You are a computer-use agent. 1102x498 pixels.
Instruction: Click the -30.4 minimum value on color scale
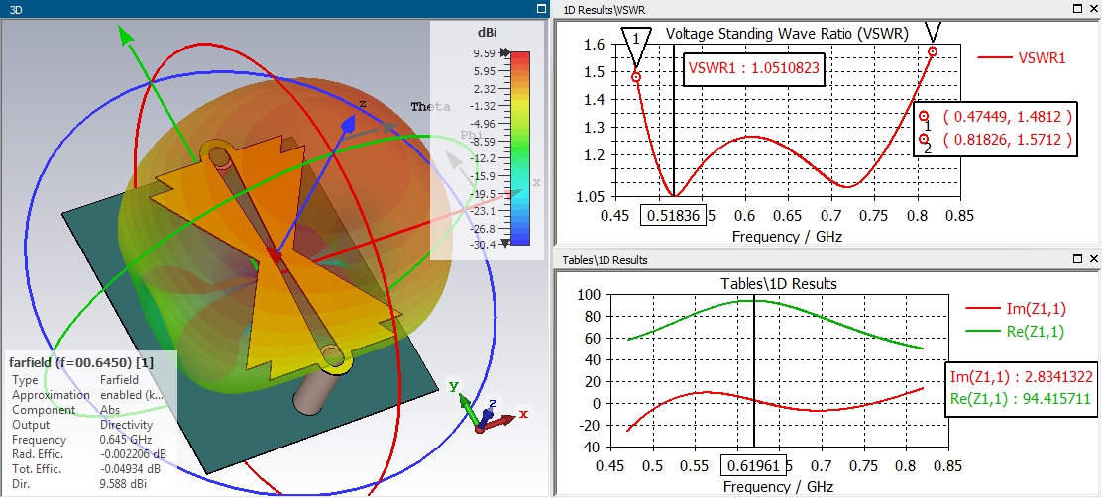484,244
